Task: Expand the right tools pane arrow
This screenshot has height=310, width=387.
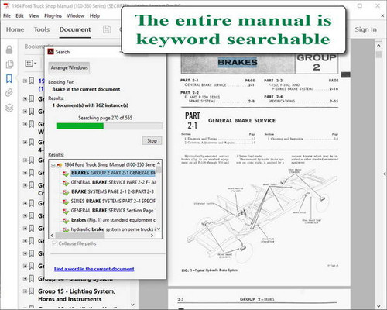Action: point(385,174)
